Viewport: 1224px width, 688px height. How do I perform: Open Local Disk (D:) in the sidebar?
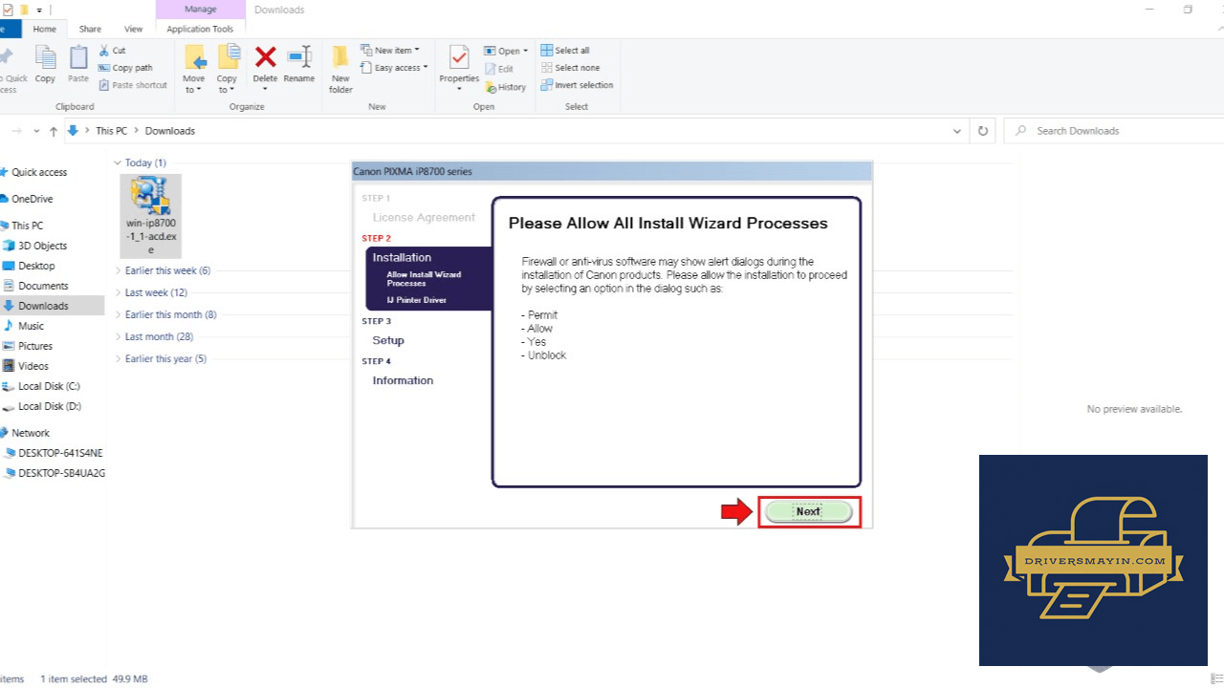tap(49, 406)
